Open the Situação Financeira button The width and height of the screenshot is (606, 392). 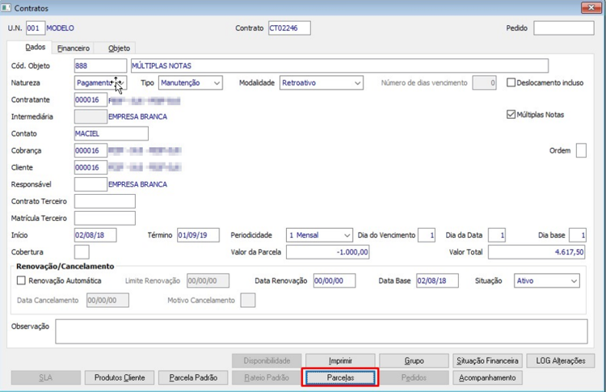point(487,360)
